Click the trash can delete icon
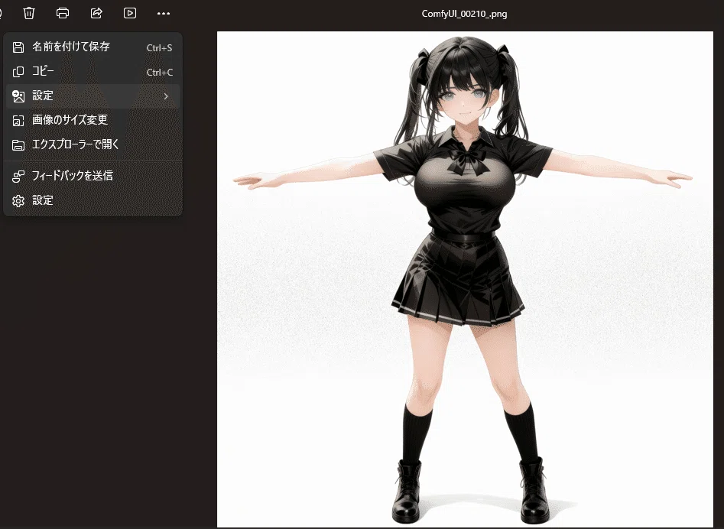This screenshot has height=529, width=724. pyautogui.click(x=29, y=13)
